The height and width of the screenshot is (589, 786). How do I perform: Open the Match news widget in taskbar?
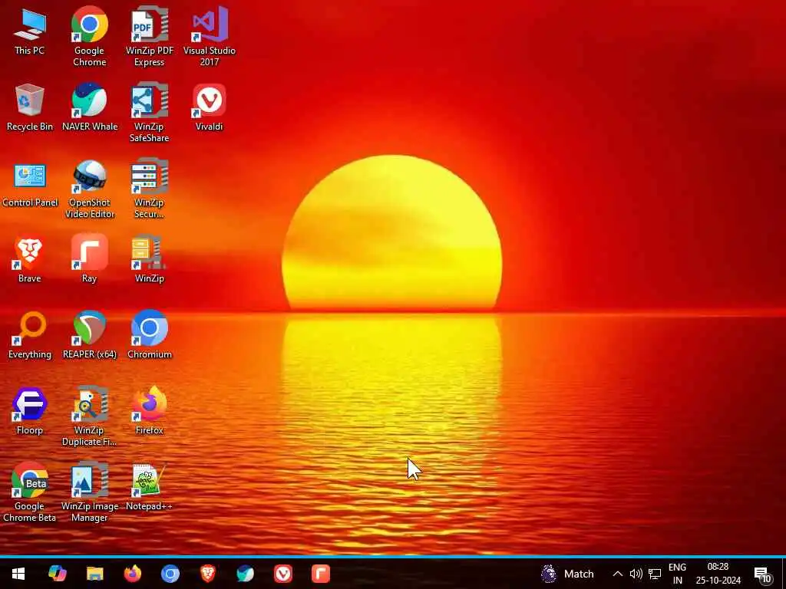[x=567, y=574]
